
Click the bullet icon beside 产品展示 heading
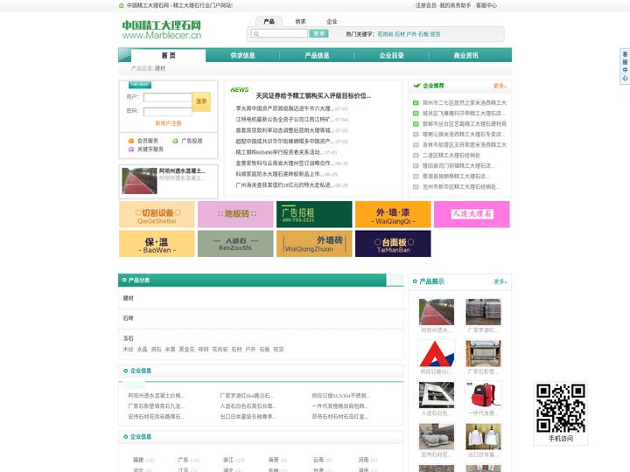coord(415,281)
